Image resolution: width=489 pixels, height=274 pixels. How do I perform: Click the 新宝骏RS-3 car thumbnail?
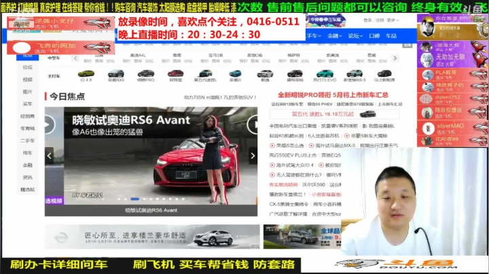coord(355,74)
